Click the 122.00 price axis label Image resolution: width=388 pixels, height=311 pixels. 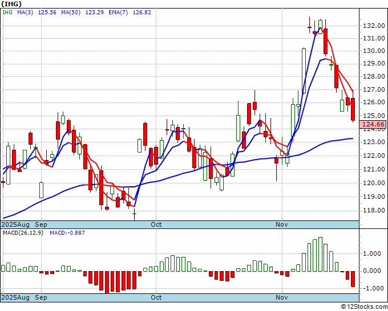pyautogui.click(x=374, y=155)
